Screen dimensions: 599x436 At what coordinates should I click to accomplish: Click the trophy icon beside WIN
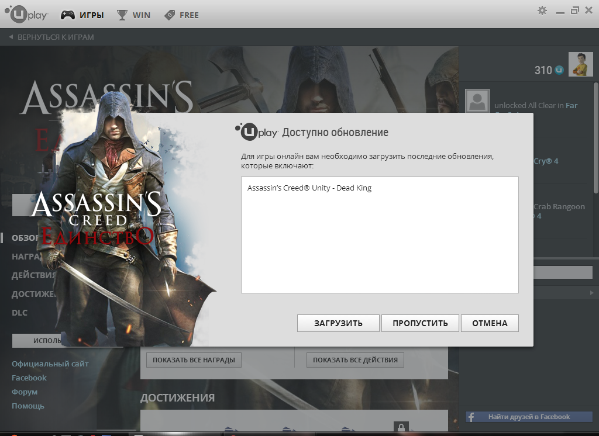pos(122,15)
